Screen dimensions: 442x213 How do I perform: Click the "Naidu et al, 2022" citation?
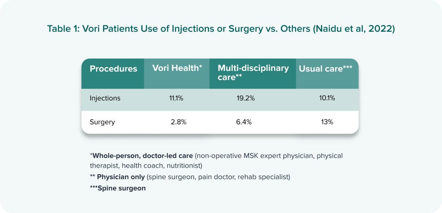click(x=354, y=29)
